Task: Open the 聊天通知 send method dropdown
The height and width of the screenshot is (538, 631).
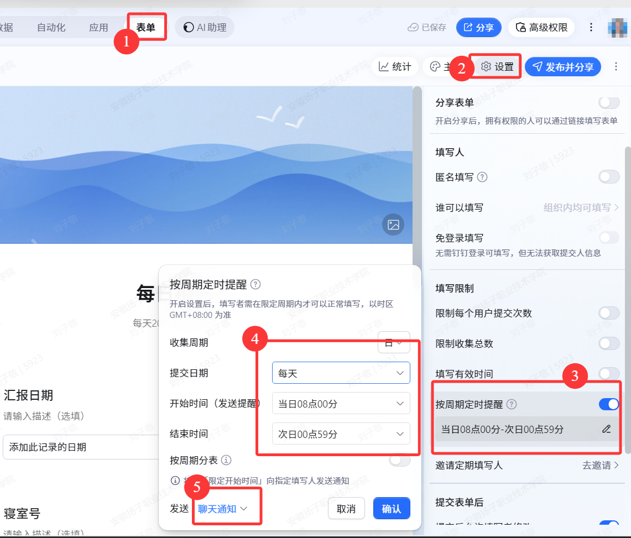Action: pyautogui.click(x=222, y=509)
